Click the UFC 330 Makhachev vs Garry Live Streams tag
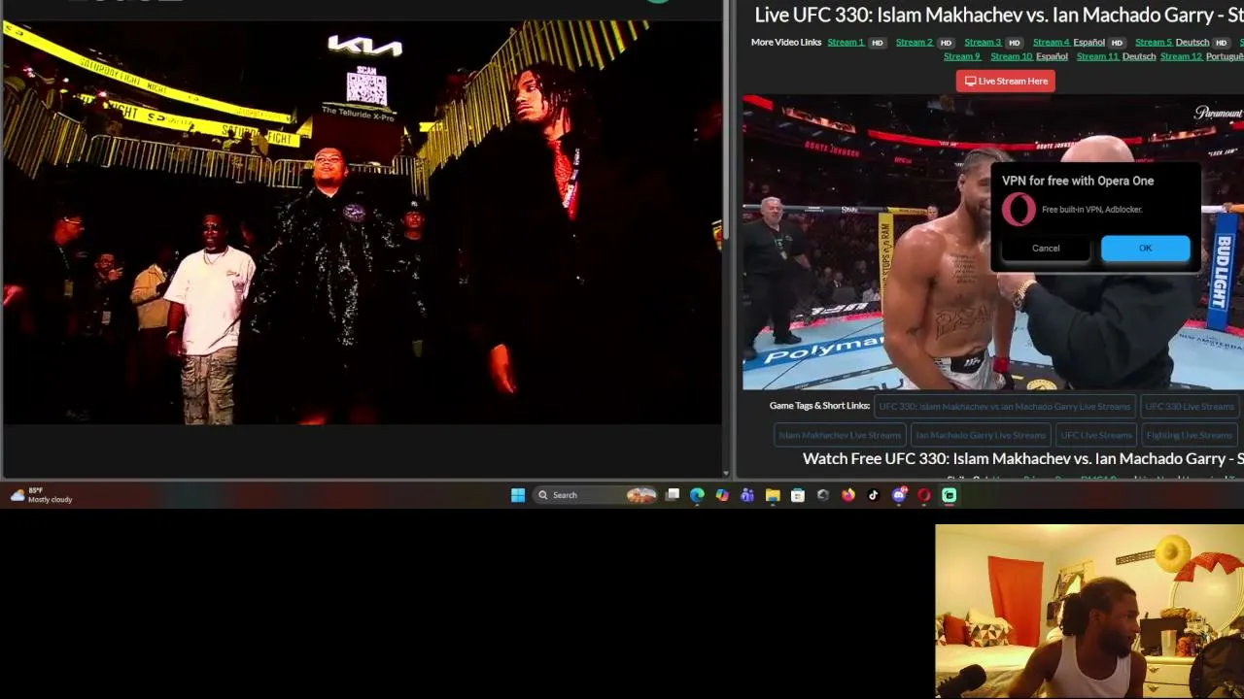The width and height of the screenshot is (1244, 699). (x=1004, y=407)
